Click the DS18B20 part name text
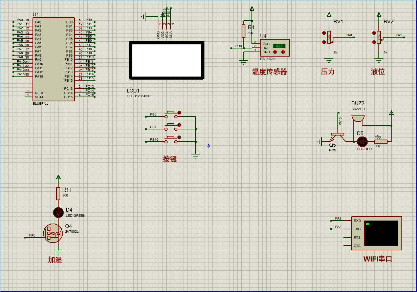Image resolution: width=417 pixels, height=292 pixels. point(267,59)
